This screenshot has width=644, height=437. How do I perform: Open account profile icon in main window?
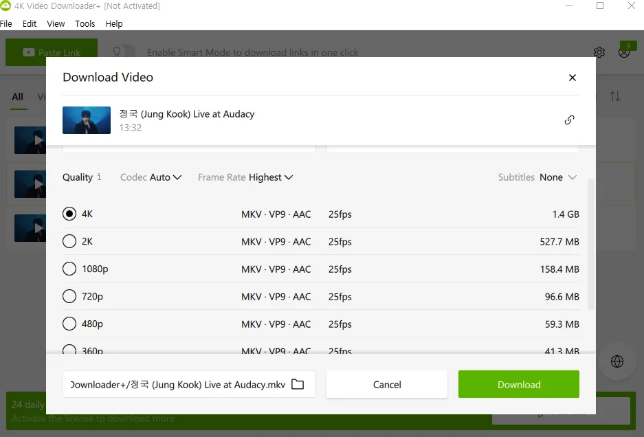[624, 52]
